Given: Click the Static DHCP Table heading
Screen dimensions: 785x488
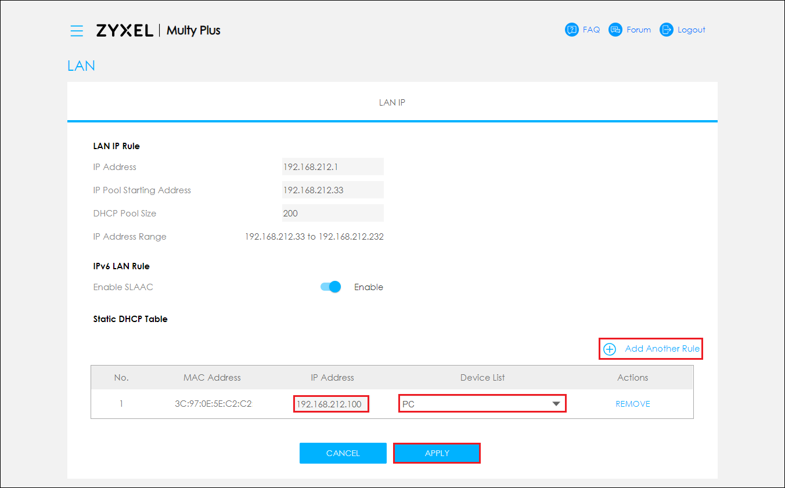Looking at the screenshot, I should 130,319.
